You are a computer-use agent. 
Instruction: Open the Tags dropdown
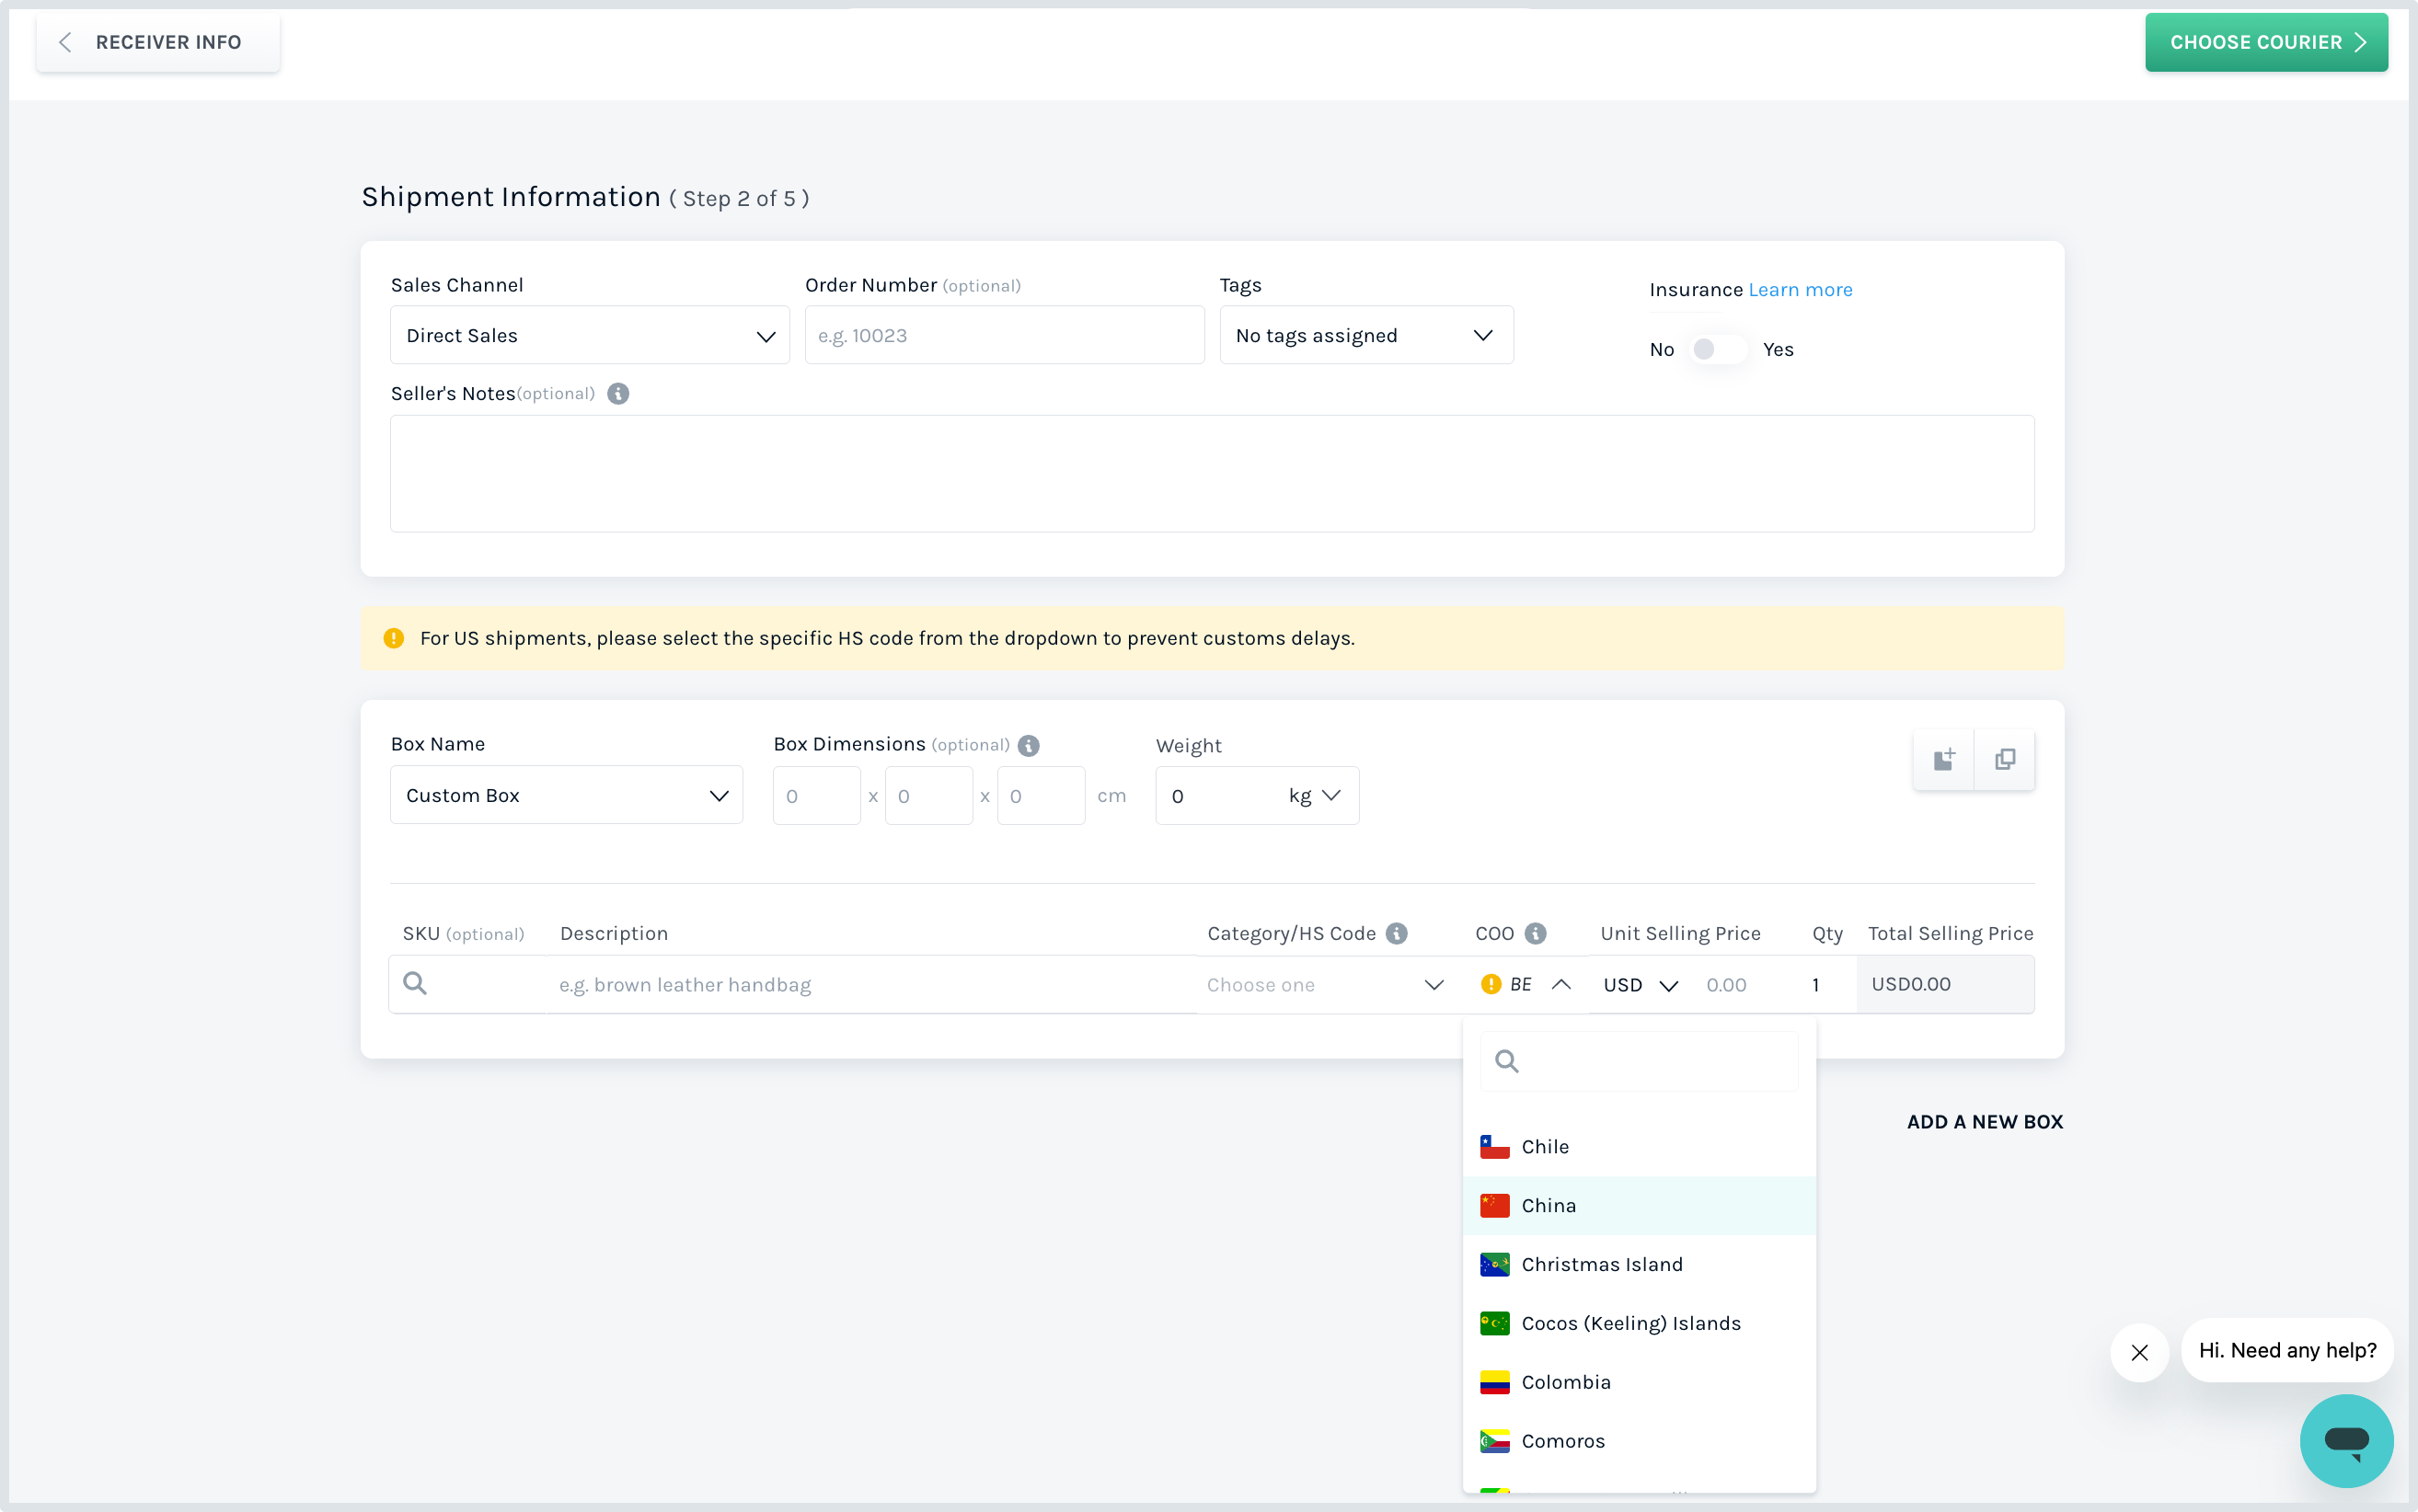pyautogui.click(x=1365, y=335)
